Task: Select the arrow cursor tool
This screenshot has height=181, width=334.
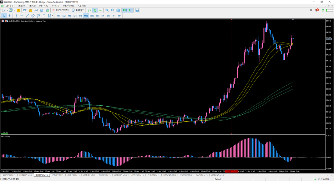Action: pyautogui.click(x=4, y=16)
